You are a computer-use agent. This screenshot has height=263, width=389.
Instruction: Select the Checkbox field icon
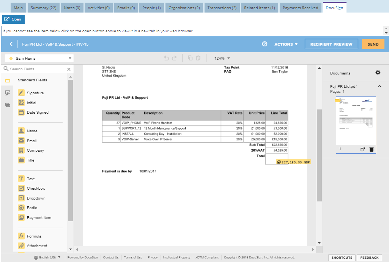coord(21,188)
